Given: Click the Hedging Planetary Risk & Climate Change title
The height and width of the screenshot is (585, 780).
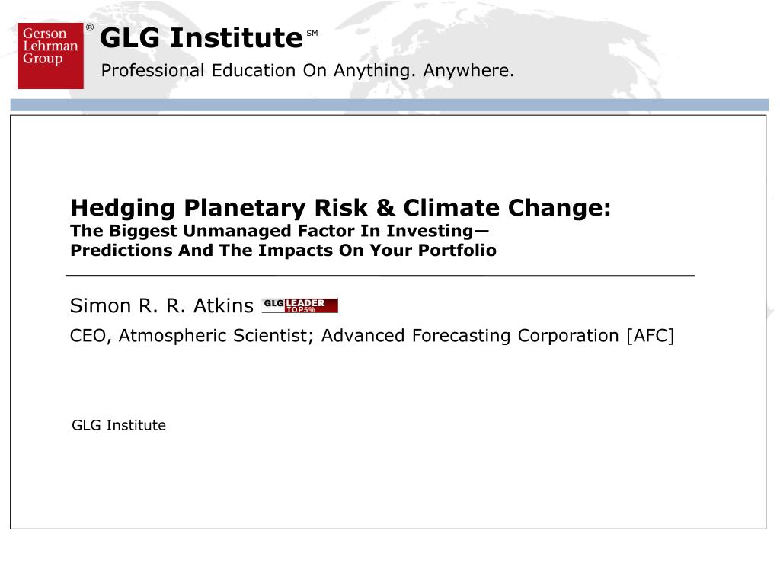Looking at the screenshot, I should [340, 208].
